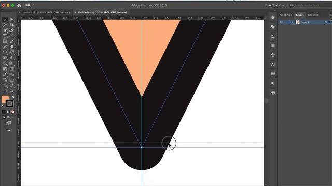Select the Width/Warp tool
This screenshot has width=332, height=186.
(5, 58)
